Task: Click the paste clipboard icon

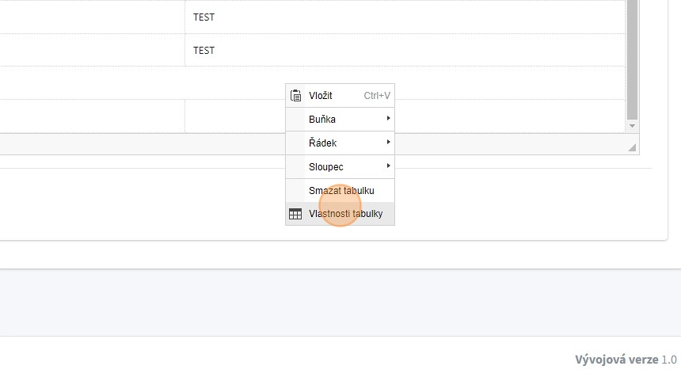Action: coord(295,96)
